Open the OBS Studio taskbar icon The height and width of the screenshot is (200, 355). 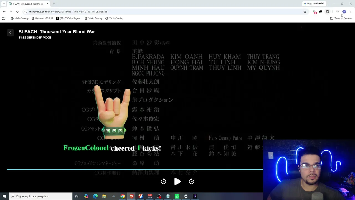click(159, 196)
